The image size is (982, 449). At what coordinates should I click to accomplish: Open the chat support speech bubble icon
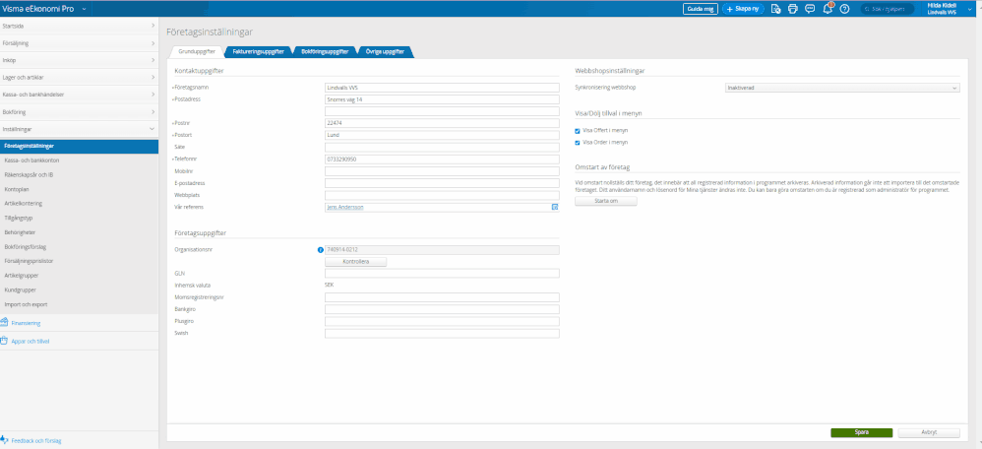point(810,9)
